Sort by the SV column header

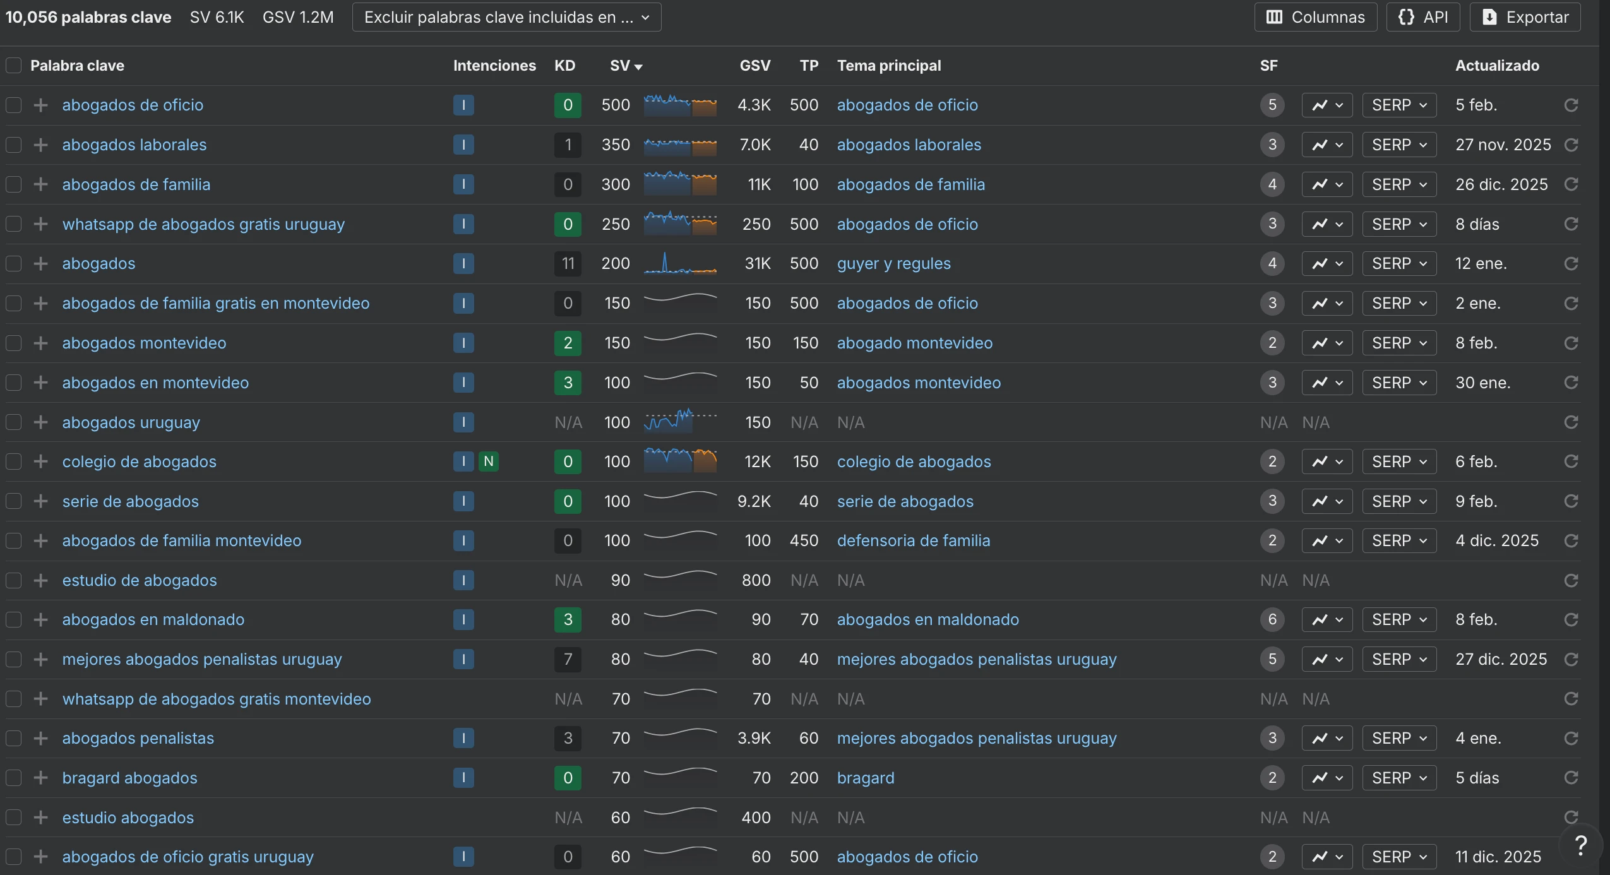coord(626,66)
